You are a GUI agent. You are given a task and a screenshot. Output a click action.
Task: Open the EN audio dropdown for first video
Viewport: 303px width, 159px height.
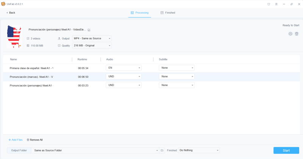point(123,68)
